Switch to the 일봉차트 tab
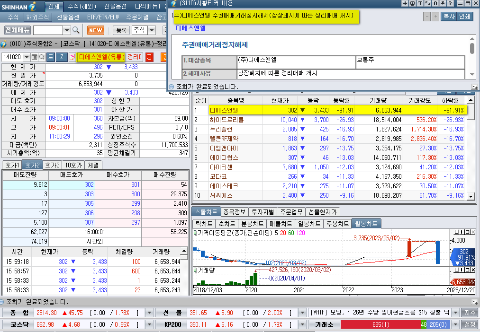The image size is (480, 332). [309, 224]
